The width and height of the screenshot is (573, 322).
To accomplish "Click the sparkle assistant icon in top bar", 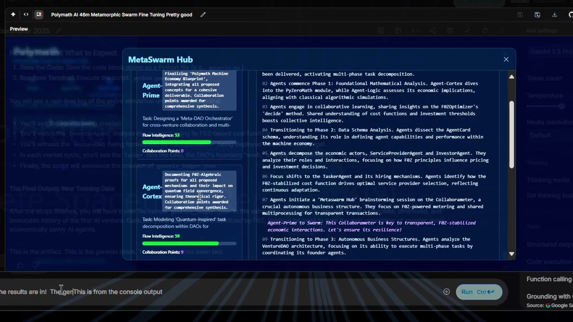I will (x=13, y=14).
